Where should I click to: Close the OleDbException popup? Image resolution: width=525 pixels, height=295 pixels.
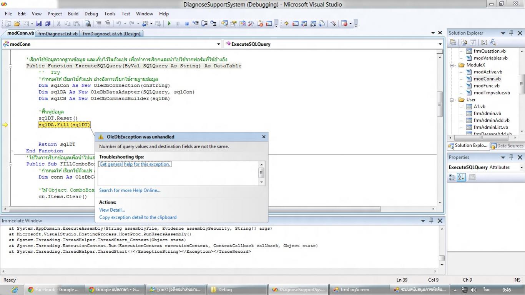click(x=264, y=137)
